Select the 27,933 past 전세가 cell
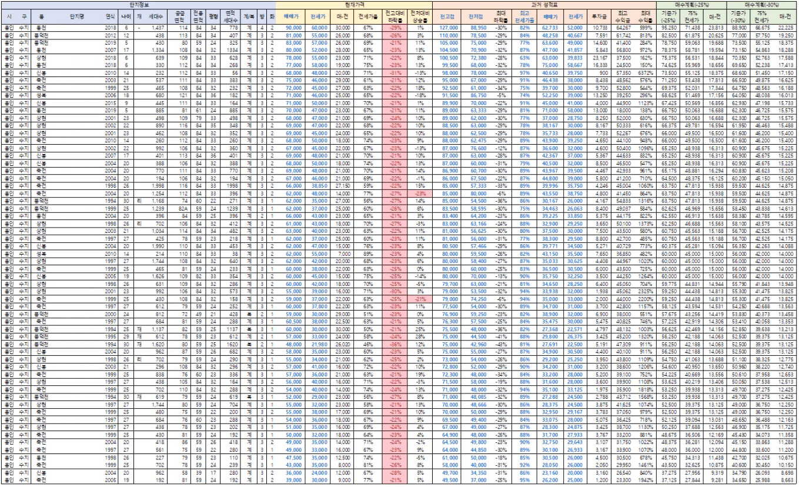Screen dimensions: 799x487 click(x=574, y=435)
